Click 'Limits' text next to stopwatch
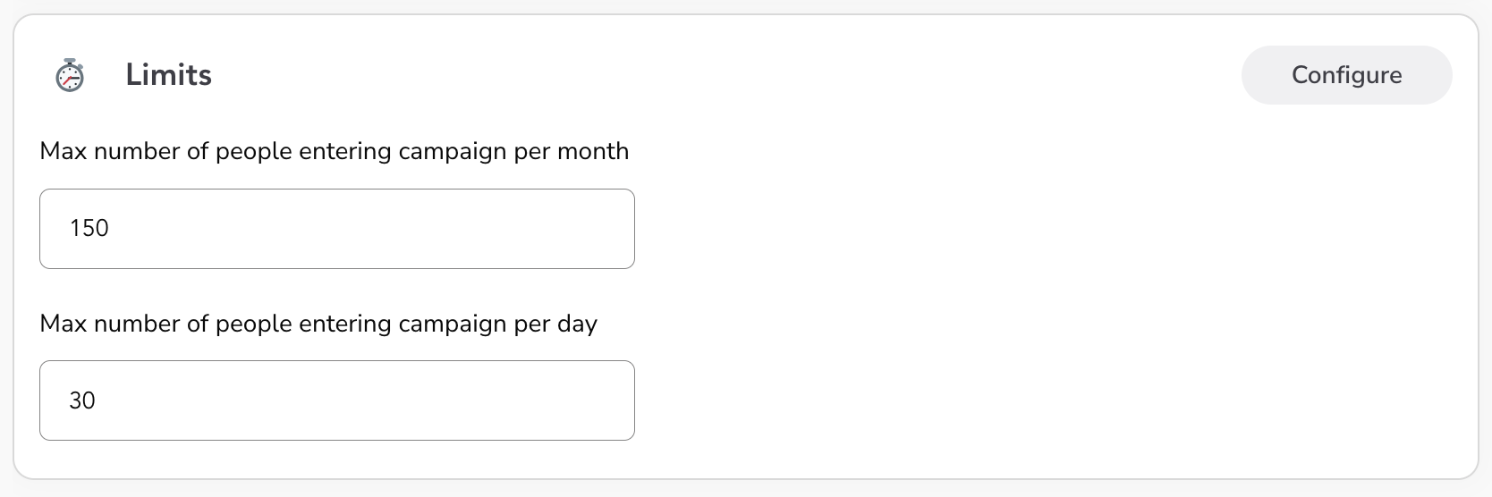The width and height of the screenshot is (1492, 497). pos(168,75)
